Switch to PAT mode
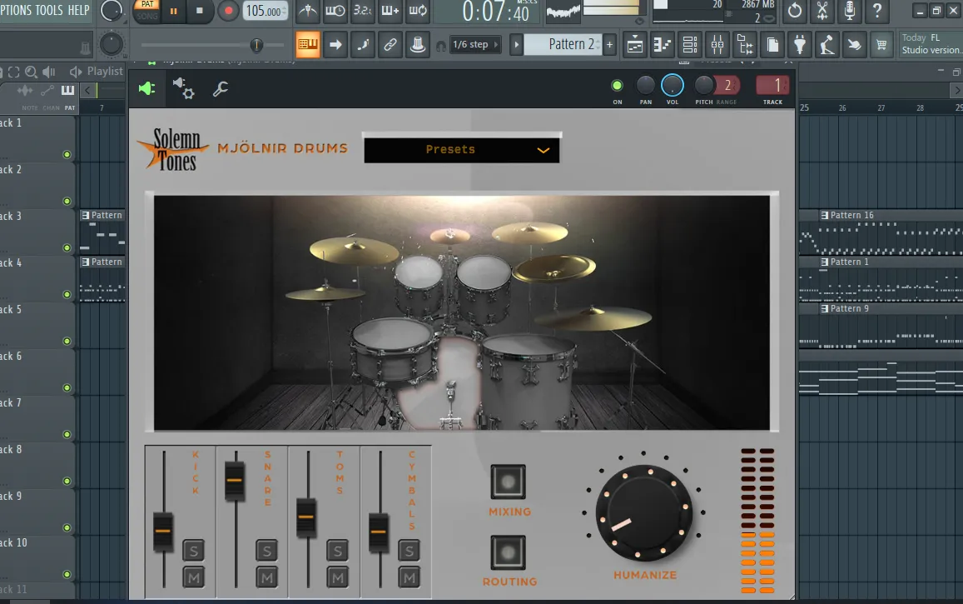Screen dimensions: 963x604 pyautogui.click(x=147, y=4)
